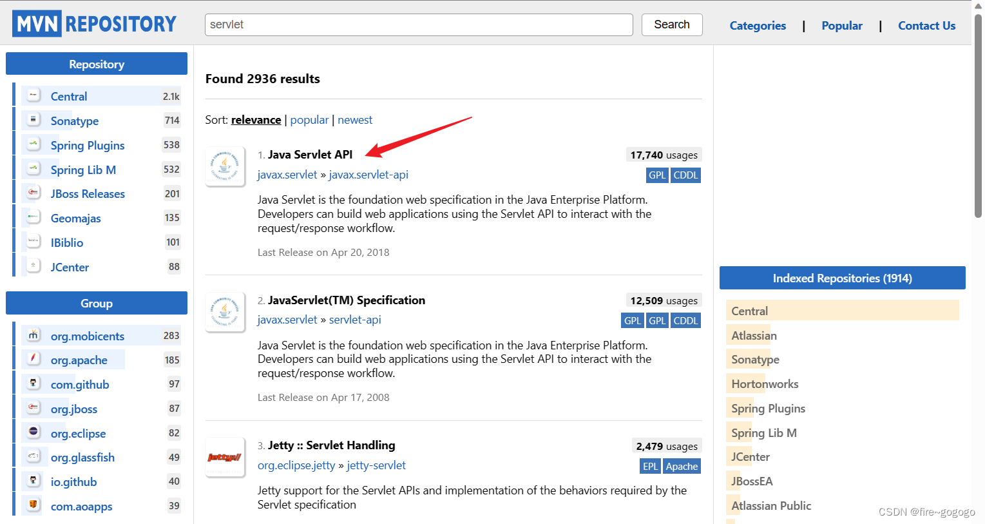Image resolution: width=985 pixels, height=524 pixels.
Task: Filter by org.apache group
Action: click(x=79, y=360)
